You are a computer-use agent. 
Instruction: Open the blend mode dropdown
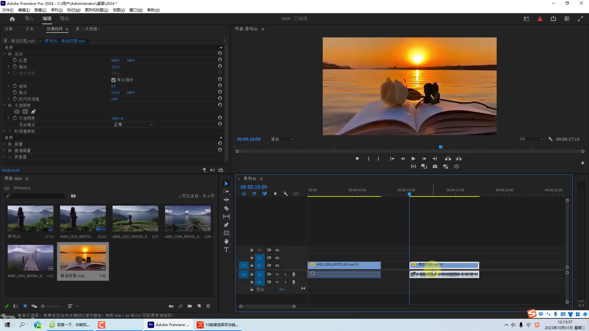click(133, 124)
